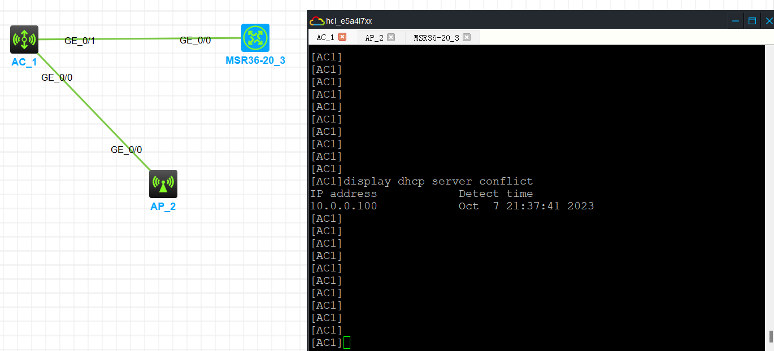Close the AC_1 tab

pos(342,37)
